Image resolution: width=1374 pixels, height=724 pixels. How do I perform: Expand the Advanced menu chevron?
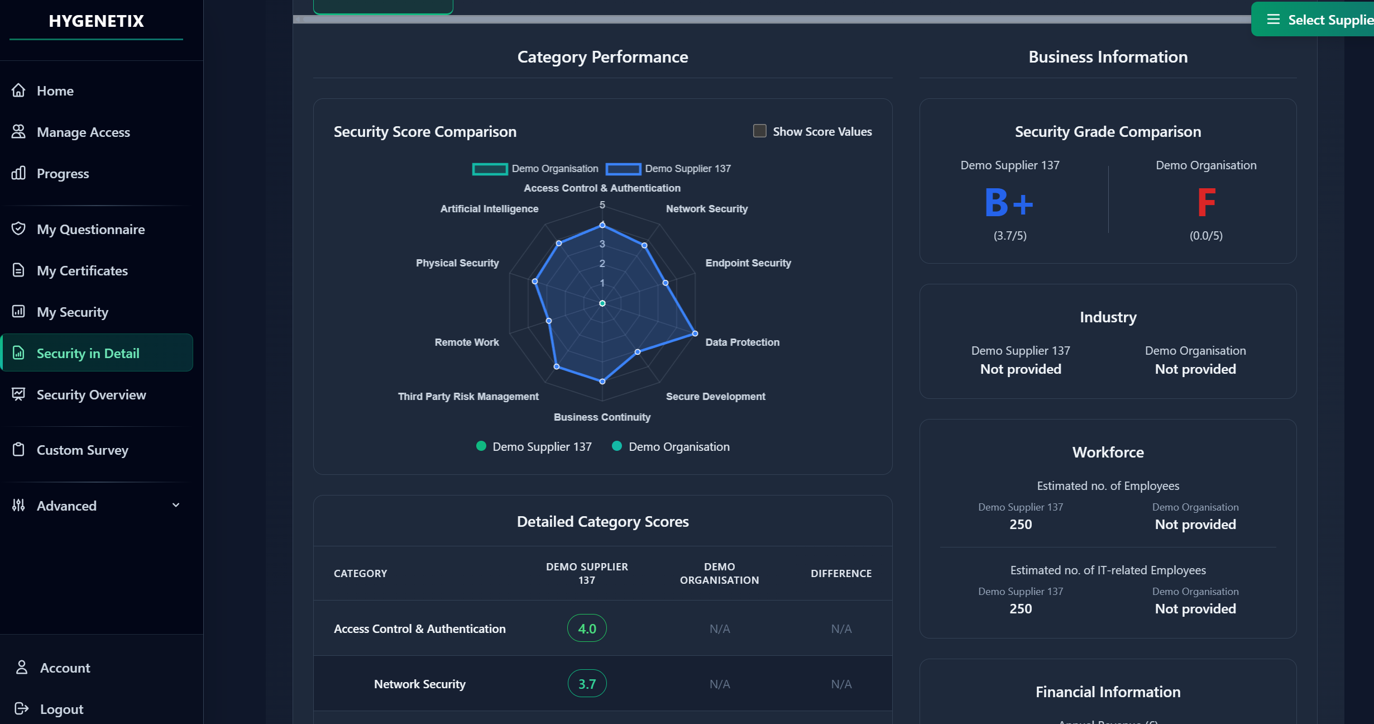pyautogui.click(x=175, y=505)
